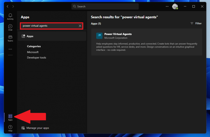
Task: Focus the top Search bar
Action: click(105, 7)
